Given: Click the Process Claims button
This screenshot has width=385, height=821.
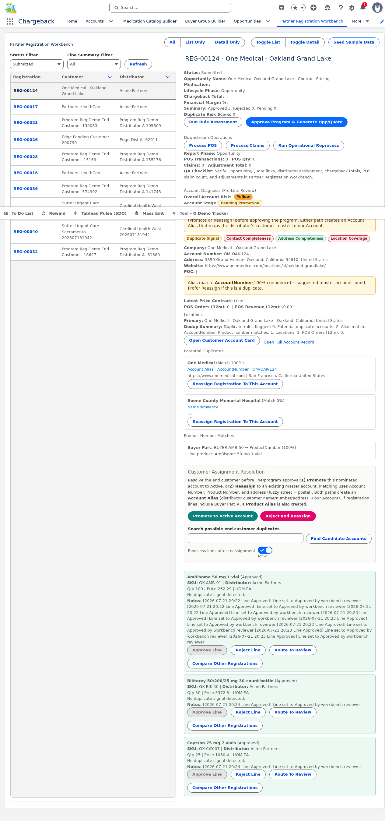Looking at the screenshot, I should pos(247,146).
